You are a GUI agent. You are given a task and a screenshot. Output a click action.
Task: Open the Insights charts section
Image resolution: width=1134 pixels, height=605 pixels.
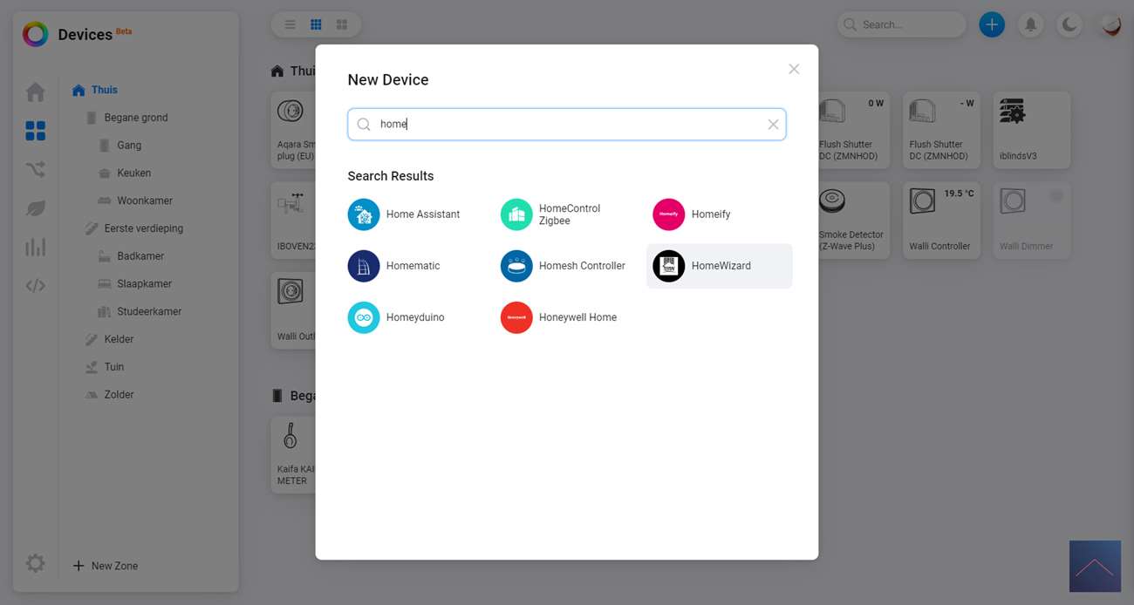click(x=35, y=247)
